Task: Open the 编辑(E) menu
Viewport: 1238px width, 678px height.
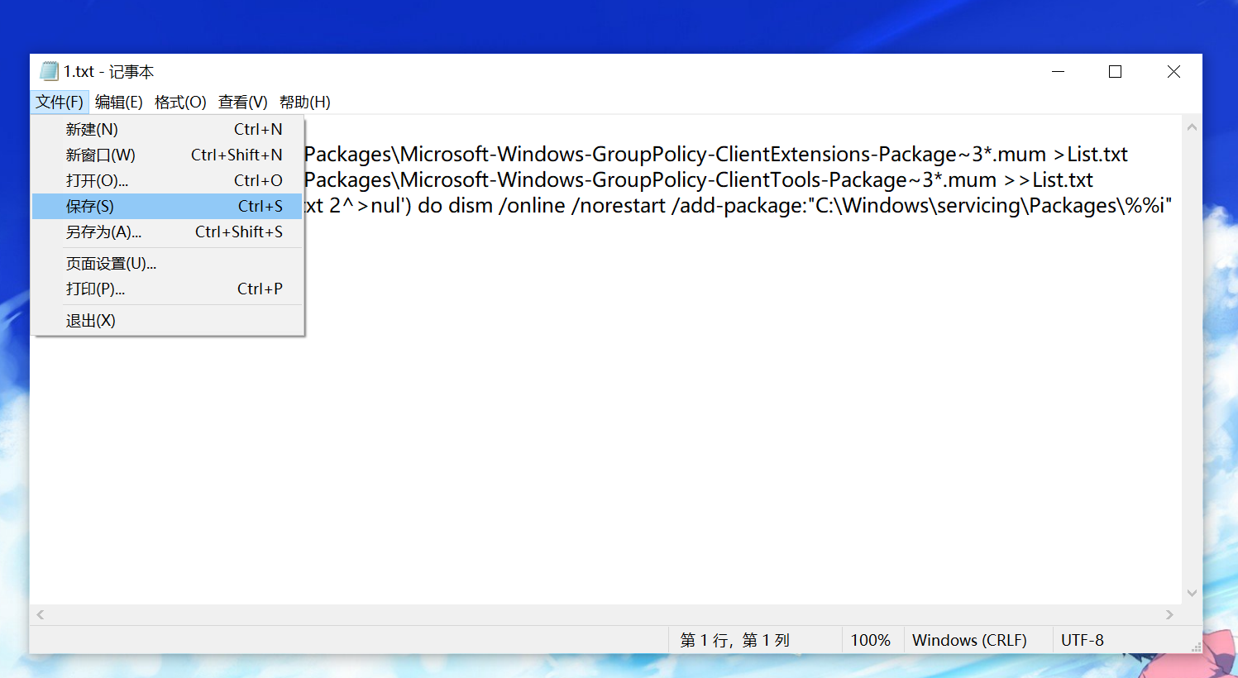Action: point(118,102)
